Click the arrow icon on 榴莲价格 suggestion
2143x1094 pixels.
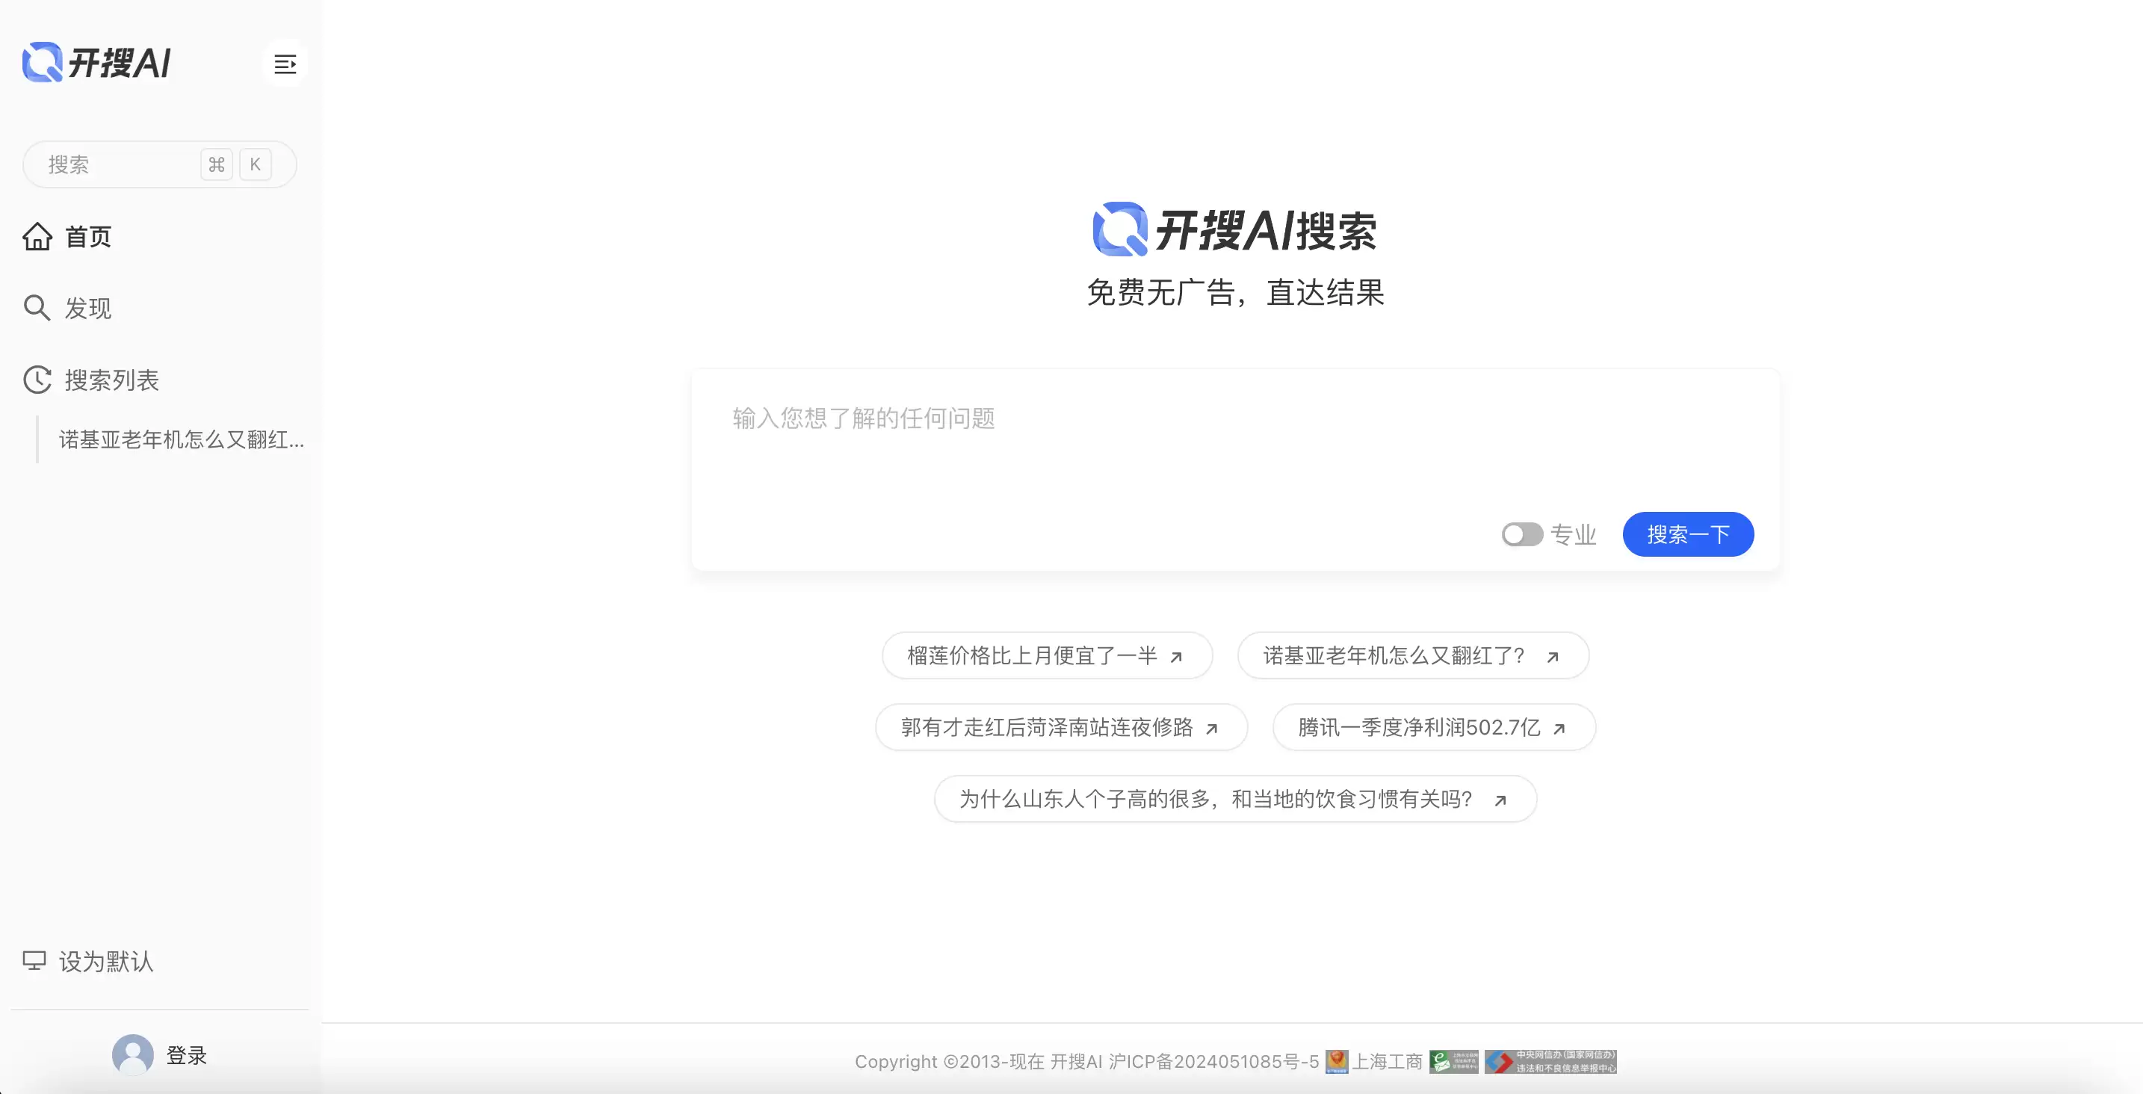click(1176, 658)
